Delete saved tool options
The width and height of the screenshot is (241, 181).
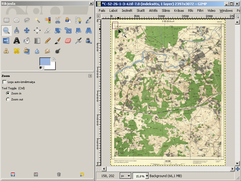click(x=59, y=174)
